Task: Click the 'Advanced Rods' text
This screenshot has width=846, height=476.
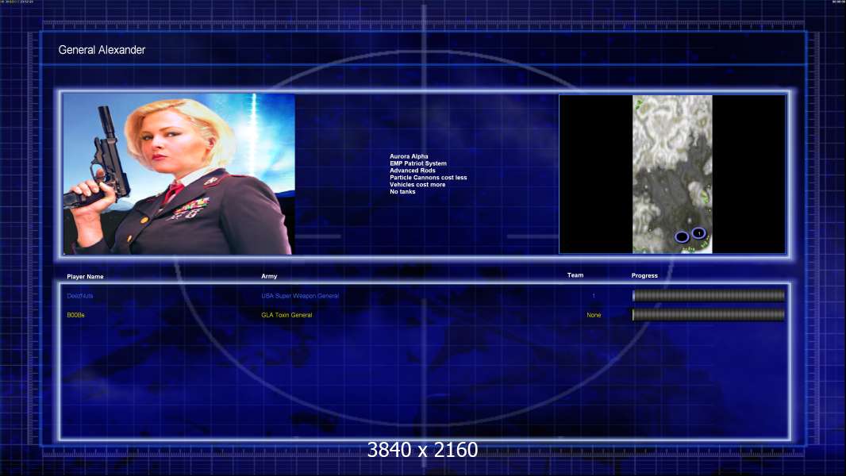Action: [x=412, y=171]
